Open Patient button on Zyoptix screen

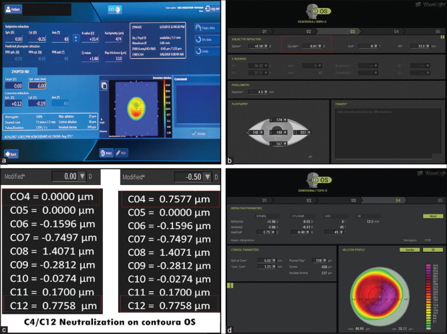click(13, 9)
